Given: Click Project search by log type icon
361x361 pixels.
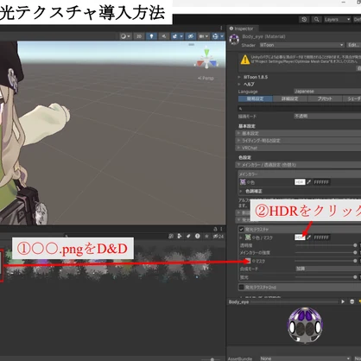Looking at the screenshot, I should tap(198, 237).
